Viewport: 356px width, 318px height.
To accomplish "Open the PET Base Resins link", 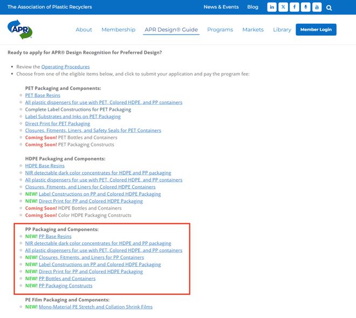I will 43,95.
